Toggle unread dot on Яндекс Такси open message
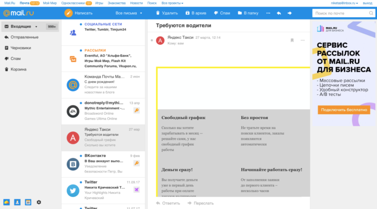The height and width of the screenshot is (209, 377). (x=152, y=40)
